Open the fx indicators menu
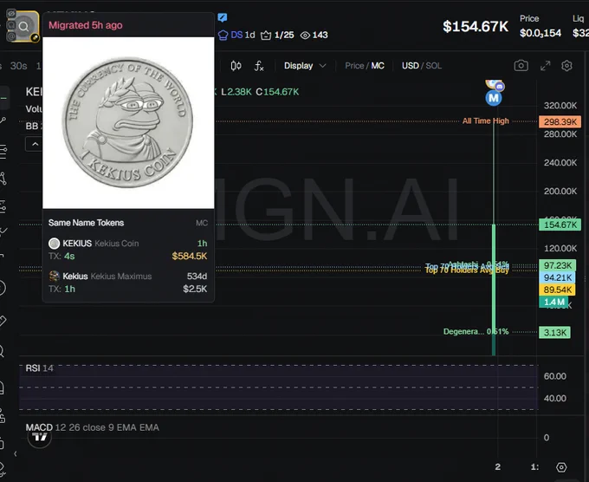Image resolution: width=589 pixels, height=482 pixels. click(259, 66)
